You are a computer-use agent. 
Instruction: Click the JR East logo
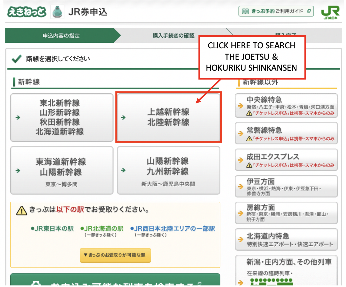[x=330, y=12]
